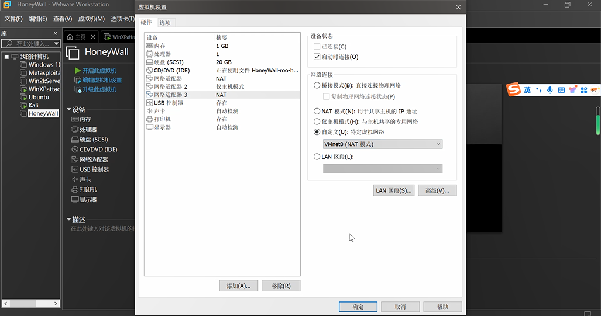Toggle 复制物理网络连接状态(P) checkbox

tap(326, 96)
